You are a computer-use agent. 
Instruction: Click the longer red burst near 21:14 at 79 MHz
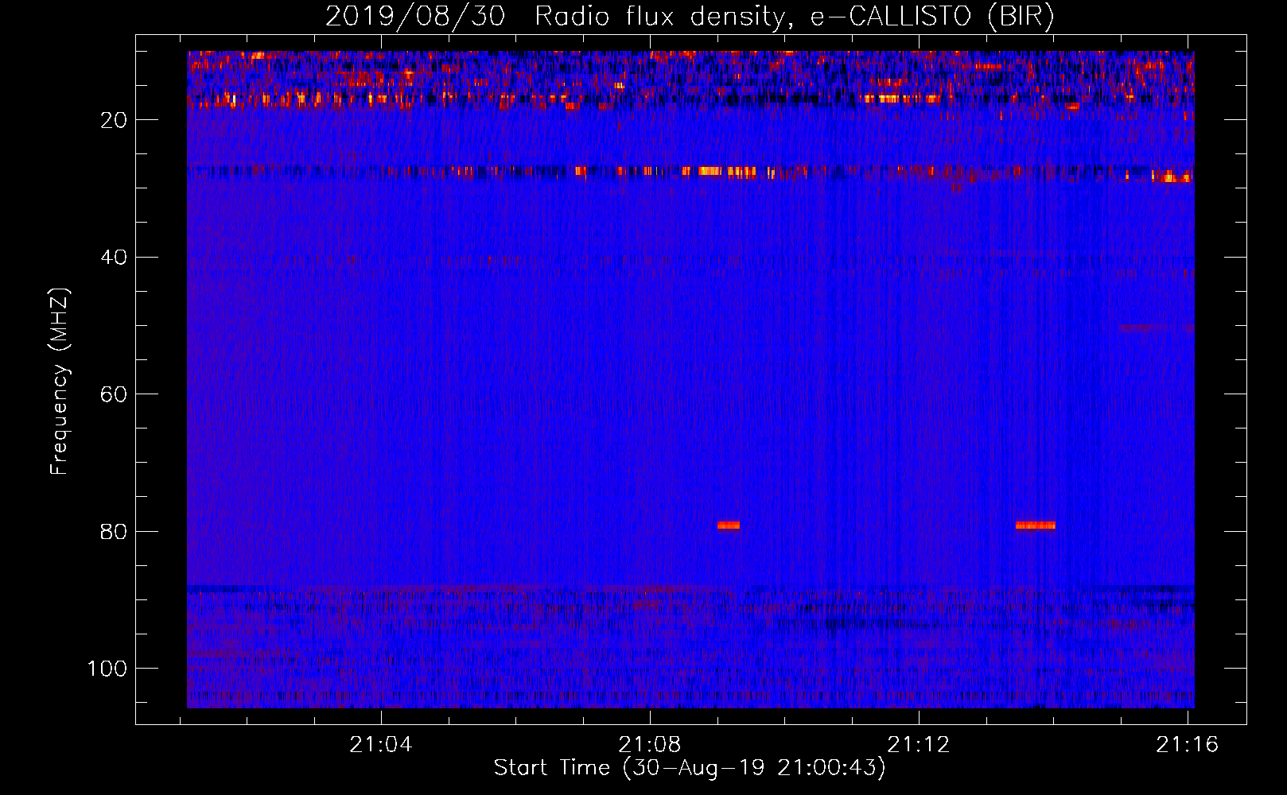click(x=1036, y=525)
